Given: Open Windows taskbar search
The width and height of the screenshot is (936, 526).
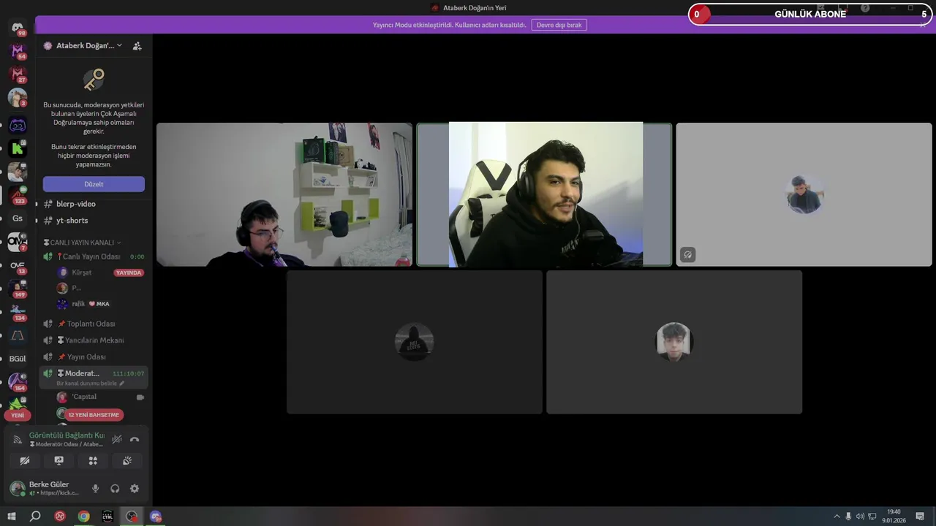Looking at the screenshot, I should 35,517.
